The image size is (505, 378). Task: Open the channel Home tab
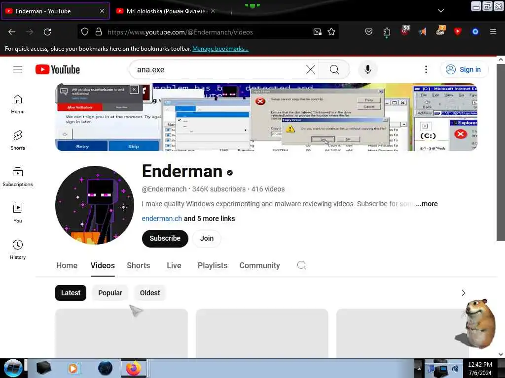pos(67,265)
